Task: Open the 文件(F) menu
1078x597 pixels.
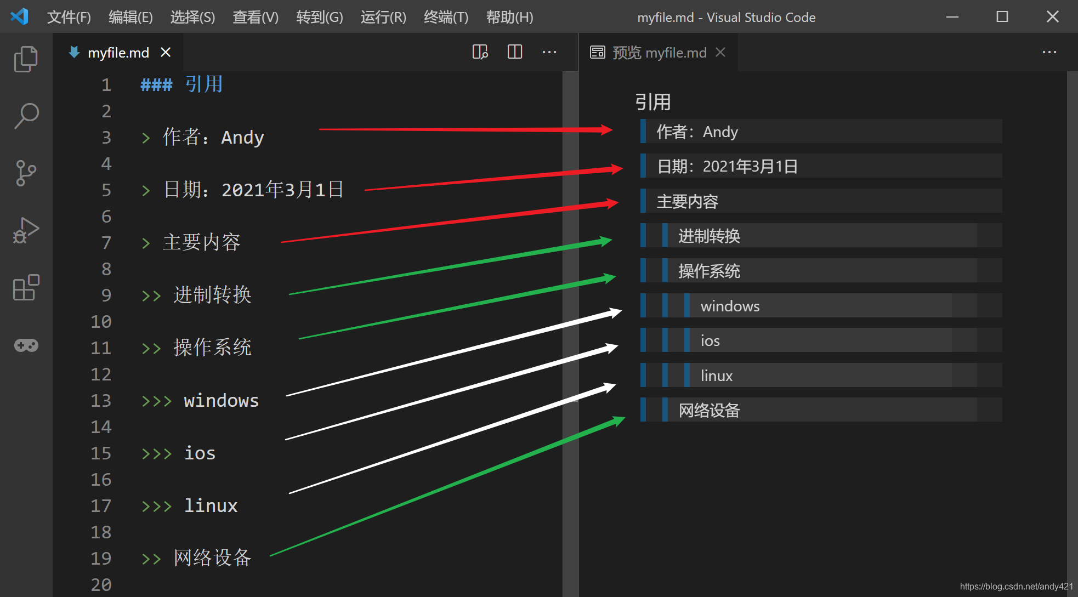Action: 69,17
